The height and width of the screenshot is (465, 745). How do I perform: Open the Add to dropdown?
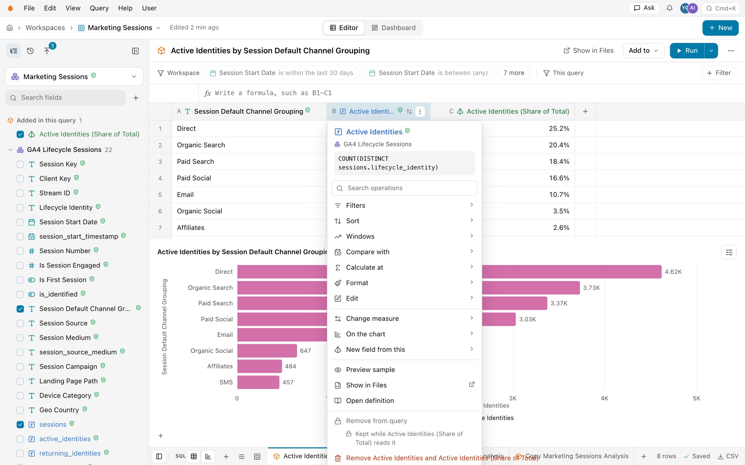point(643,50)
